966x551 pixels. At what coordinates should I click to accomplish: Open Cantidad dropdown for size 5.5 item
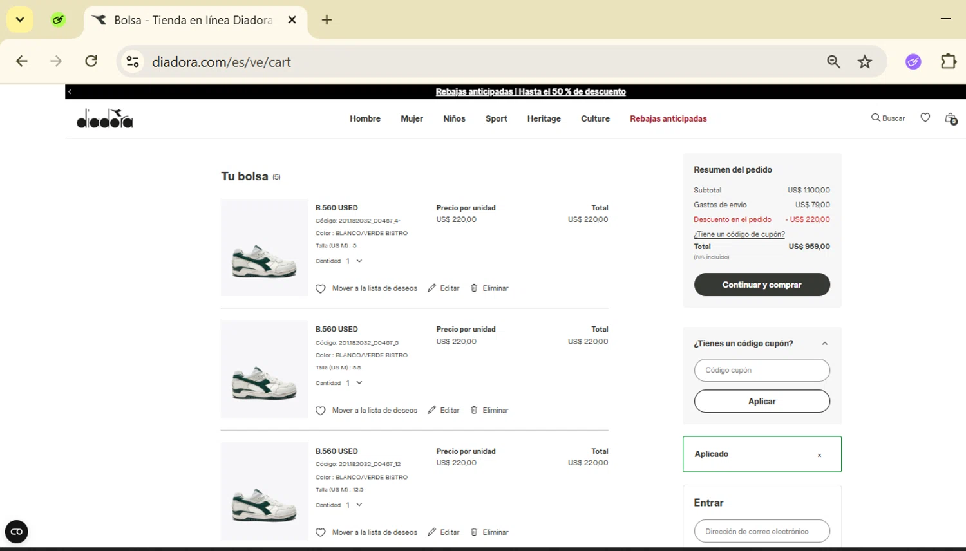point(354,383)
